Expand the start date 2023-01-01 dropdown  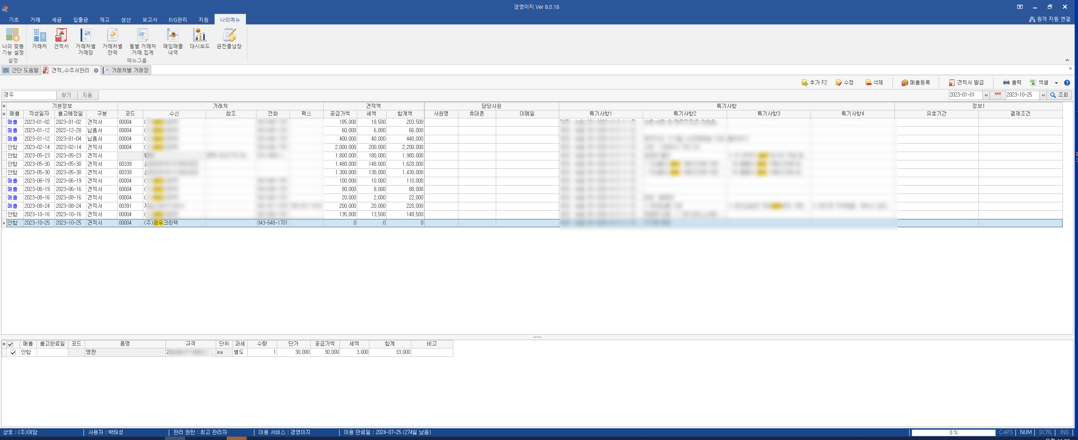tap(986, 95)
